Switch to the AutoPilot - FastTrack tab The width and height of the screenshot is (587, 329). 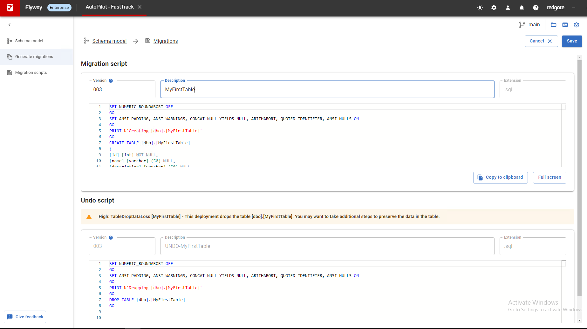click(109, 7)
